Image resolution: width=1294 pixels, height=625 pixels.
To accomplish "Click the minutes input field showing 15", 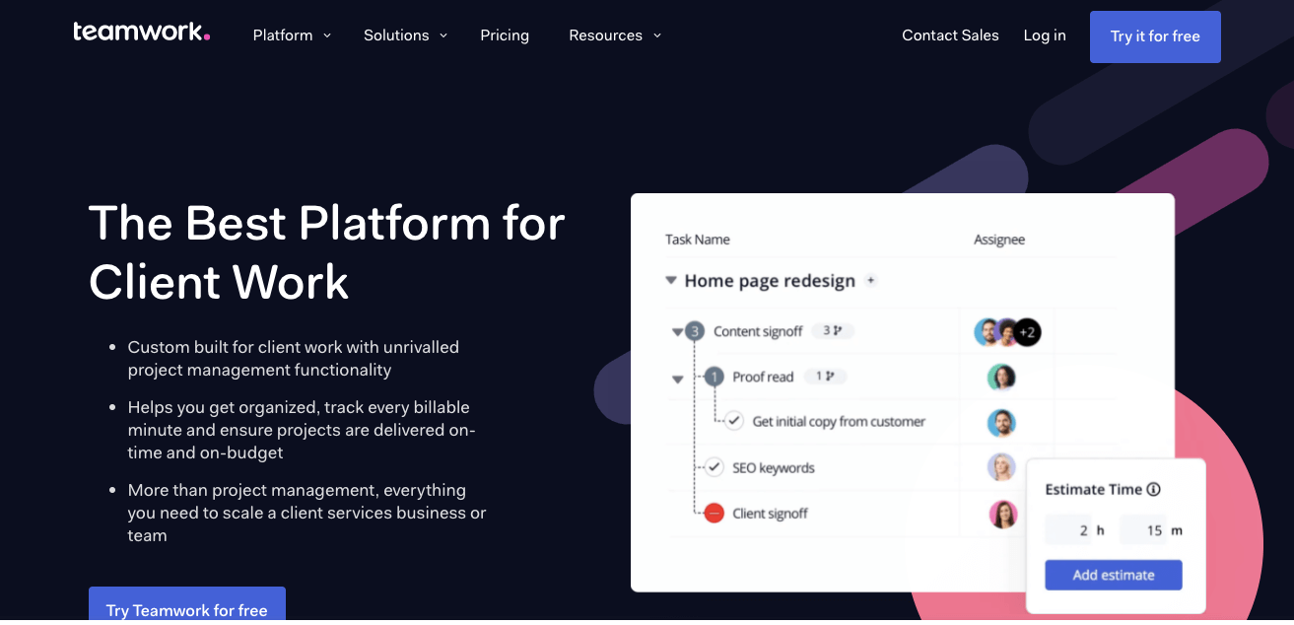I will pyautogui.click(x=1143, y=530).
